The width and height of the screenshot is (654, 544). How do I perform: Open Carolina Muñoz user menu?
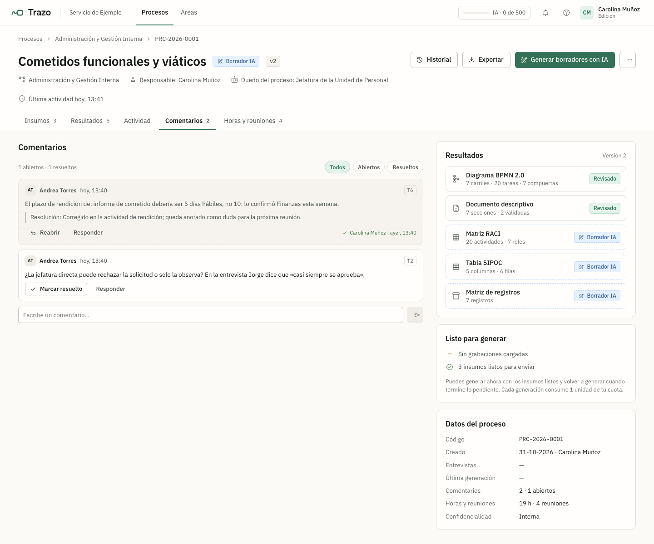point(610,13)
